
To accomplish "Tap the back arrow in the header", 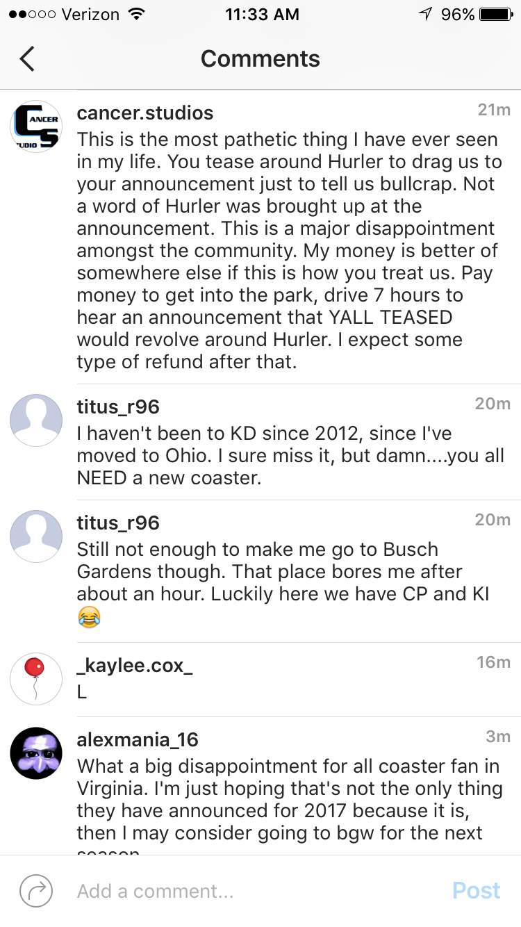I will 27,59.
